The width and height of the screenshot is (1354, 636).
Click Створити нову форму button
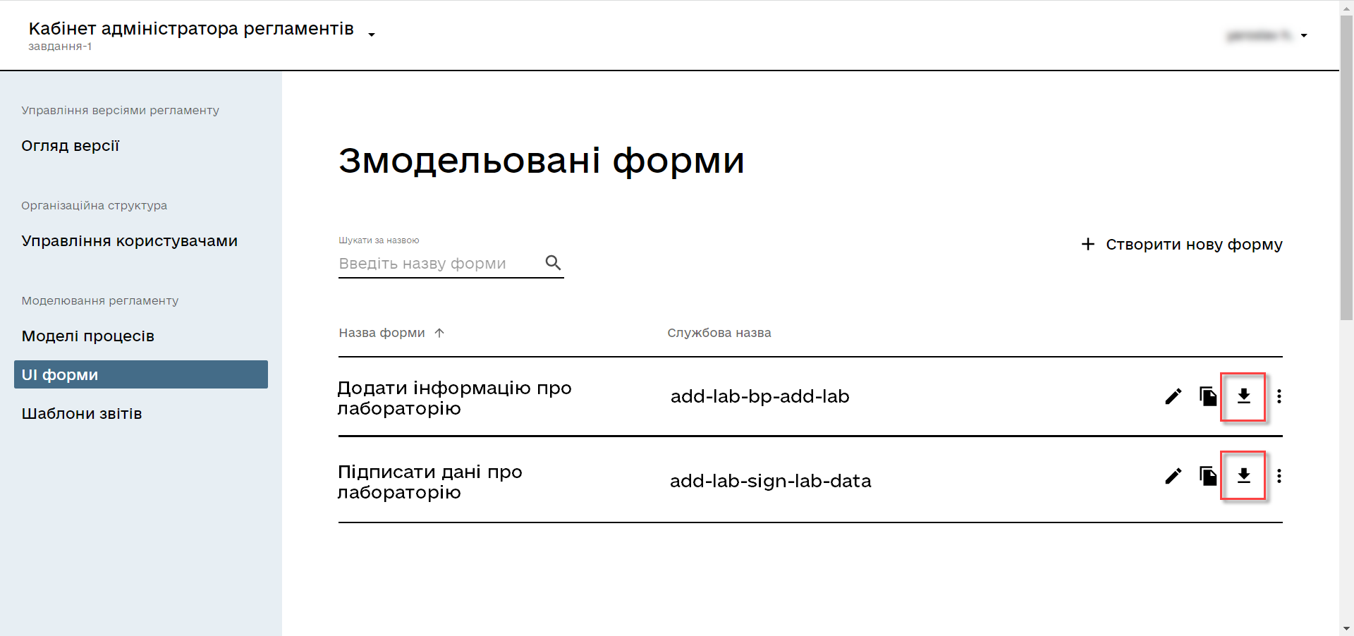(1182, 245)
